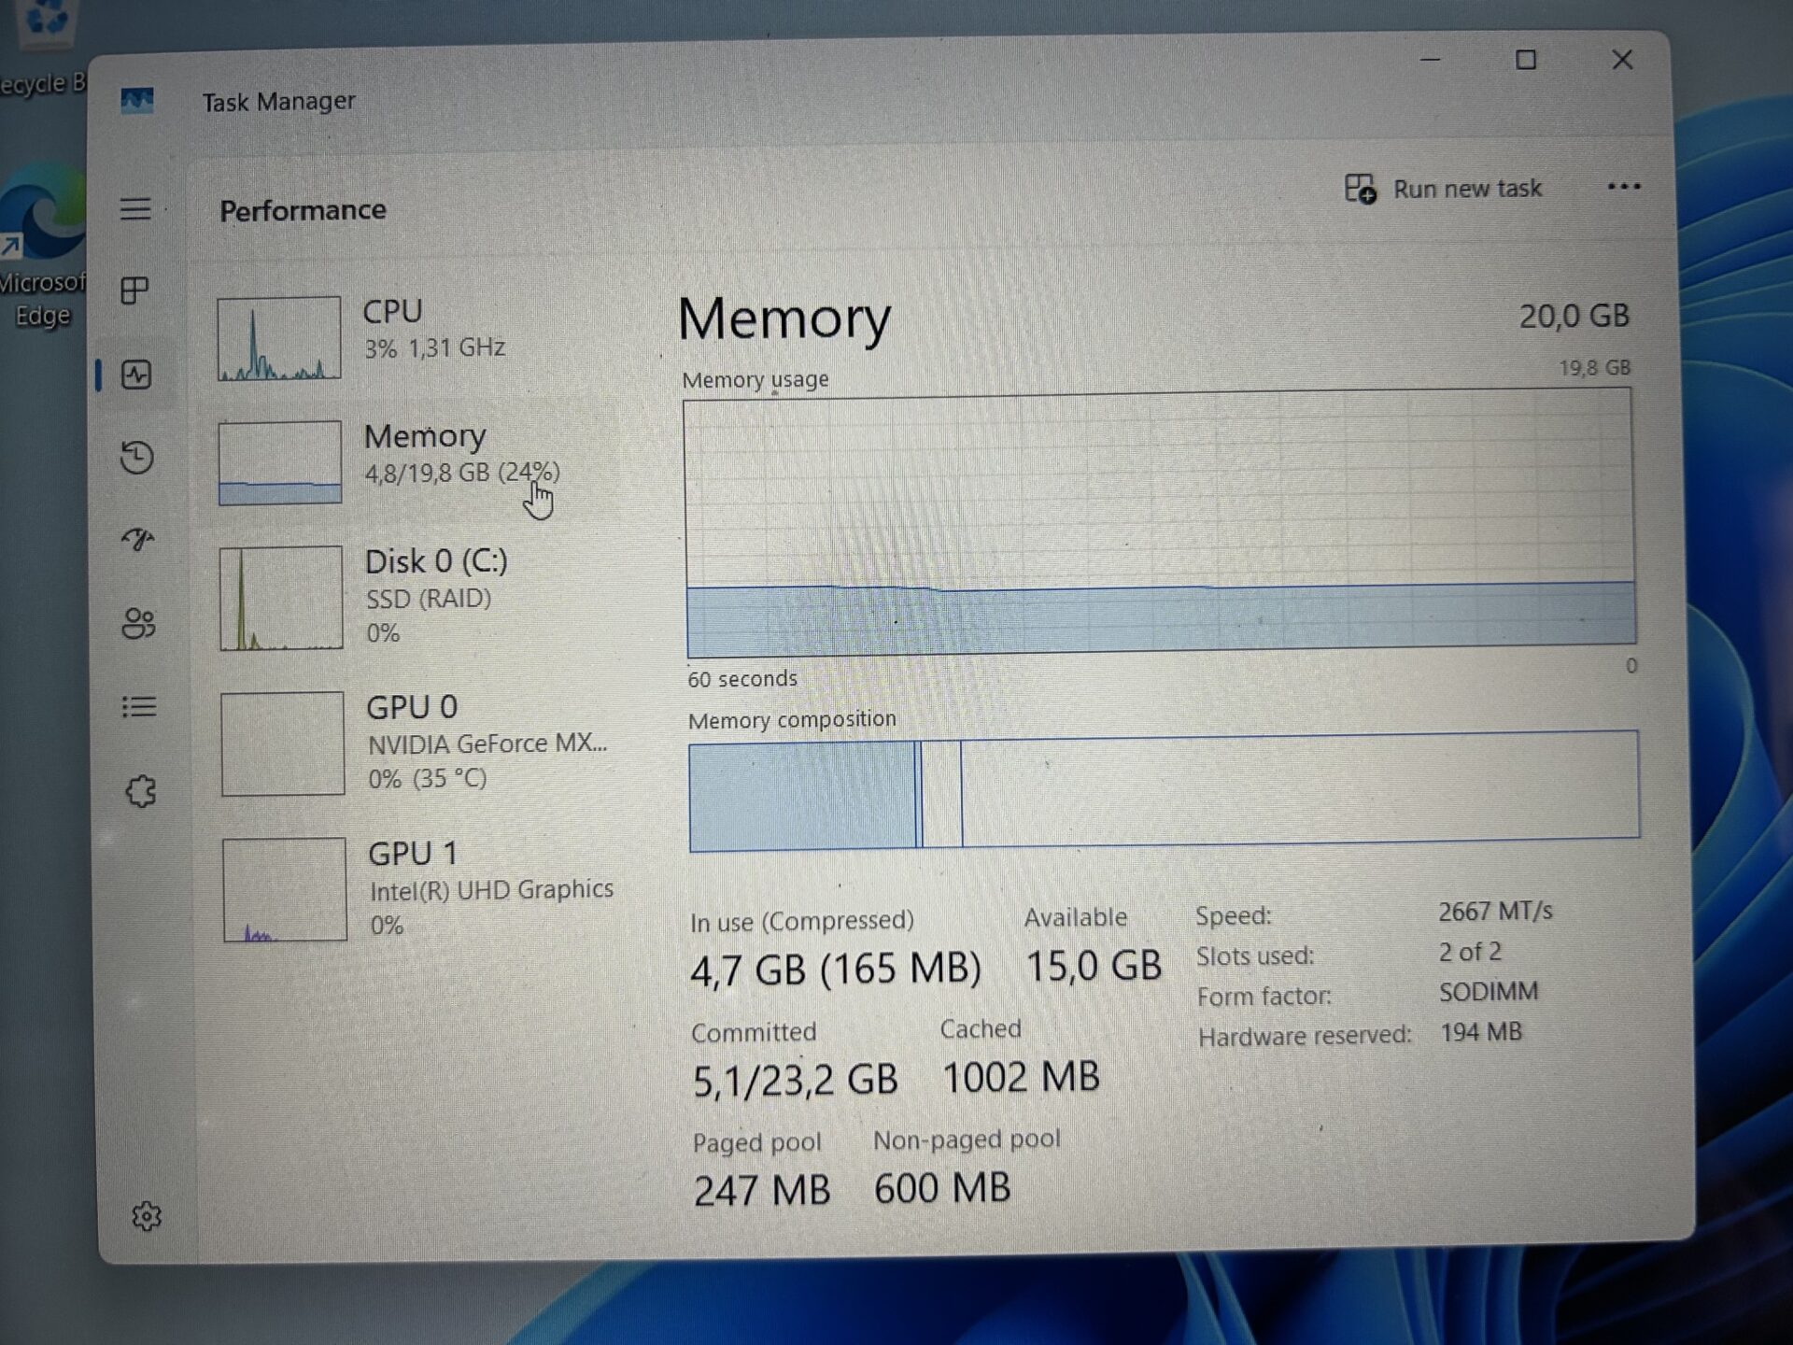The width and height of the screenshot is (1793, 1345).
Task: Open the Startup apps page icon
Action: click(x=138, y=539)
